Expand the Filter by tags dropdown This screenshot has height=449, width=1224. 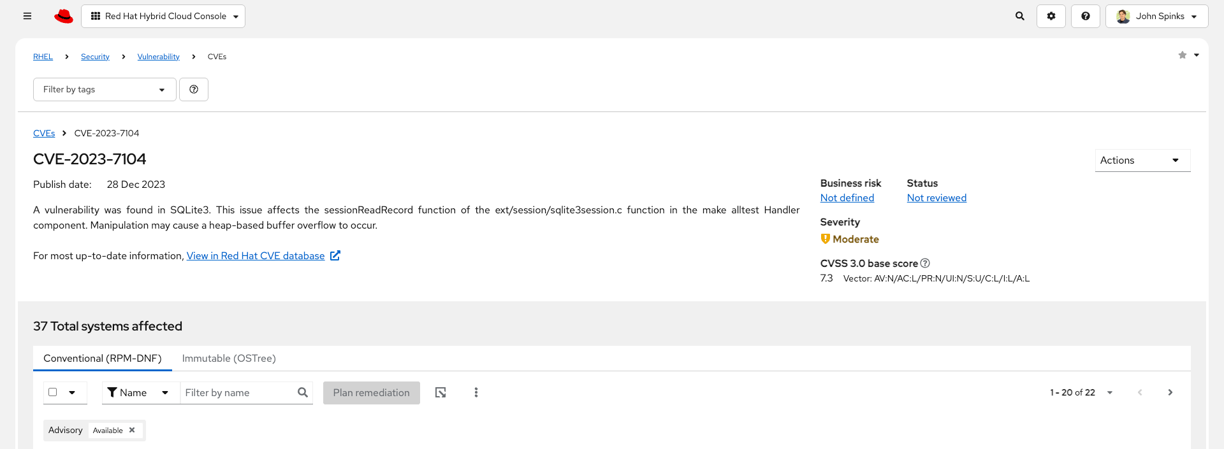pyautogui.click(x=105, y=89)
